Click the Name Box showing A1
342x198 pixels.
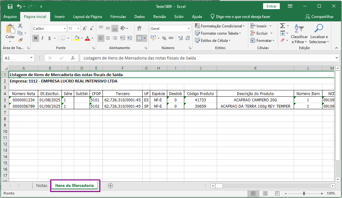click(x=16, y=58)
